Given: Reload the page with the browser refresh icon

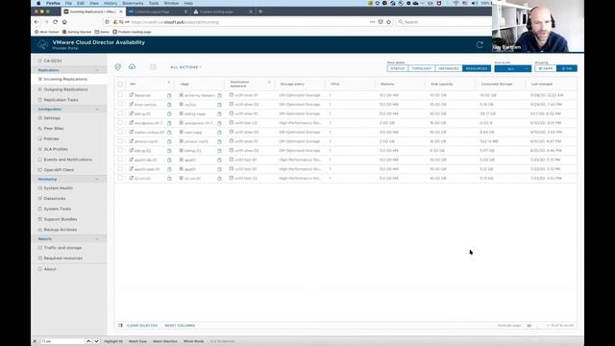Looking at the screenshot, I should pos(56,22).
